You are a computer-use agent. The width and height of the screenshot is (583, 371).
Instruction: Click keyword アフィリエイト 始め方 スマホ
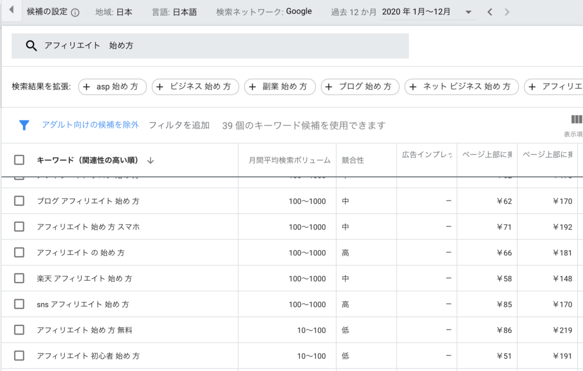tap(88, 227)
